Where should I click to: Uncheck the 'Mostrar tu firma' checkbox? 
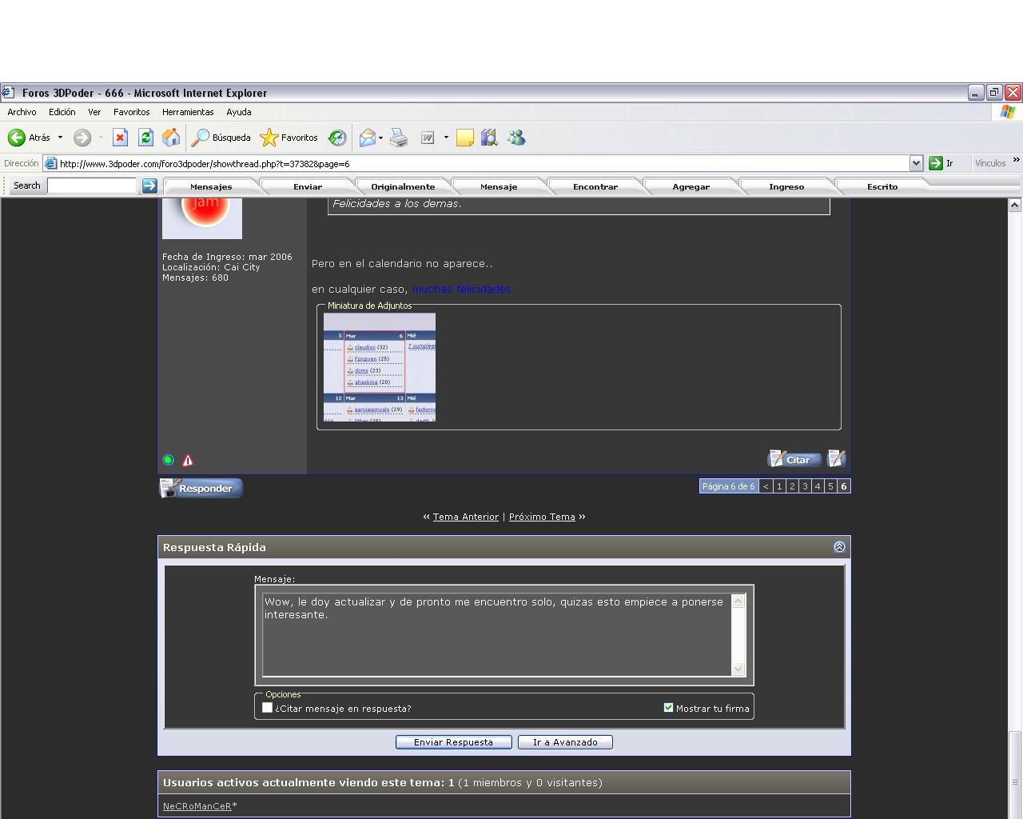tap(669, 708)
